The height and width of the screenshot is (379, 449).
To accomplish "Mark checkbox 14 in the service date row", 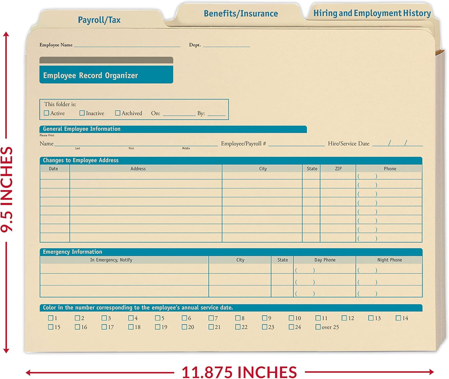I will click(x=399, y=318).
